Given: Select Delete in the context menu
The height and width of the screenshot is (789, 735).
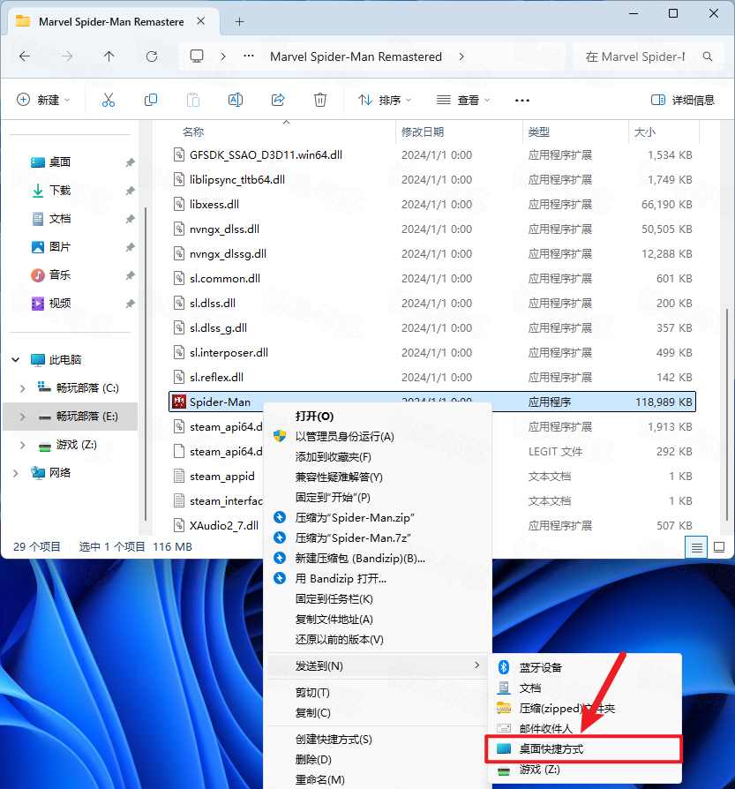Looking at the screenshot, I should tap(378, 759).
